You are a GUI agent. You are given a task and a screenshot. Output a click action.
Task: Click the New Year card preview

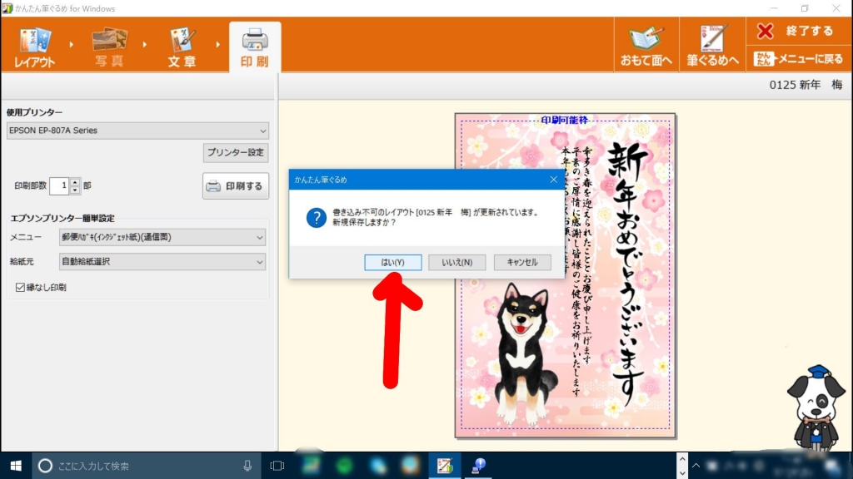(x=566, y=275)
